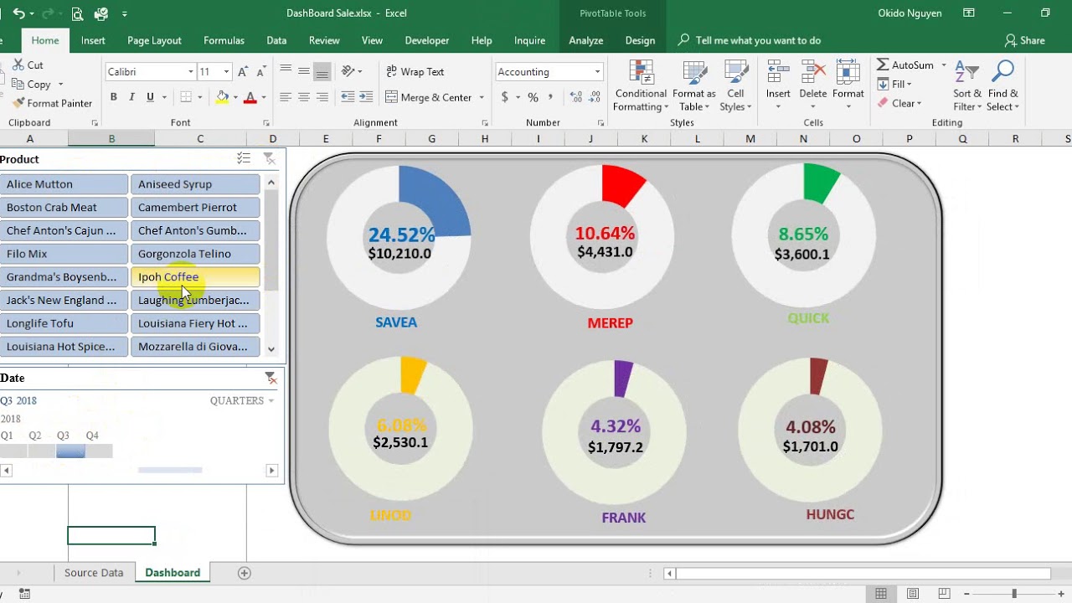Open the Design PivotTable tab
This screenshot has height=603, width=1072.
click(x=640, y=40)
